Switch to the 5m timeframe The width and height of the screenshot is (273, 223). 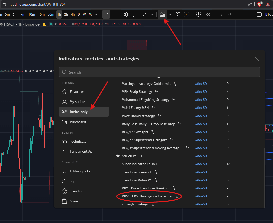[x=7, y=14]
